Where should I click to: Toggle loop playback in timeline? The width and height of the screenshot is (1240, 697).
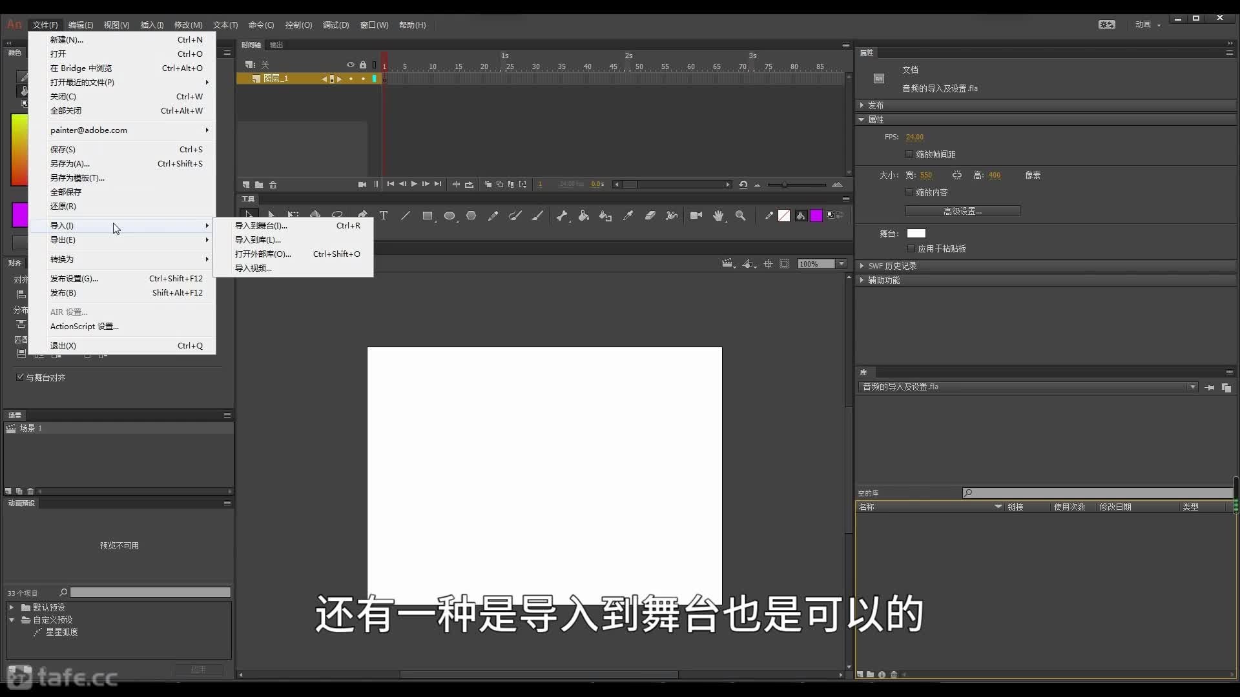470,184
